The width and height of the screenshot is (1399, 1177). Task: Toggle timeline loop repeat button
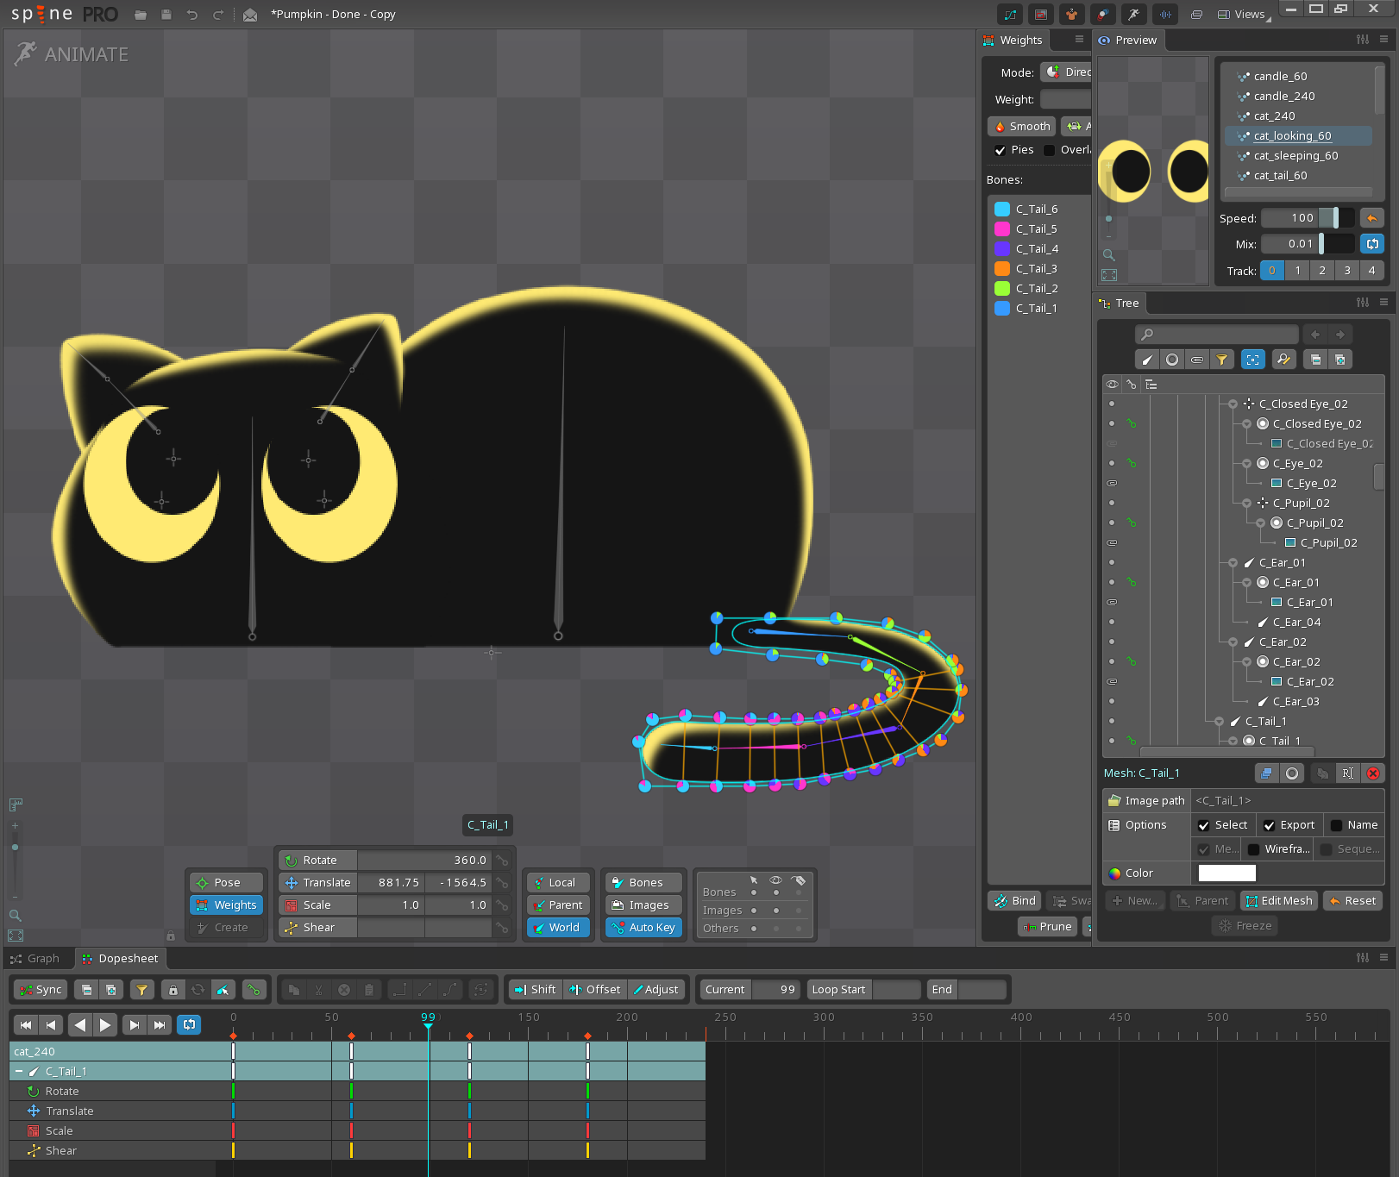tap(189, 1024)
